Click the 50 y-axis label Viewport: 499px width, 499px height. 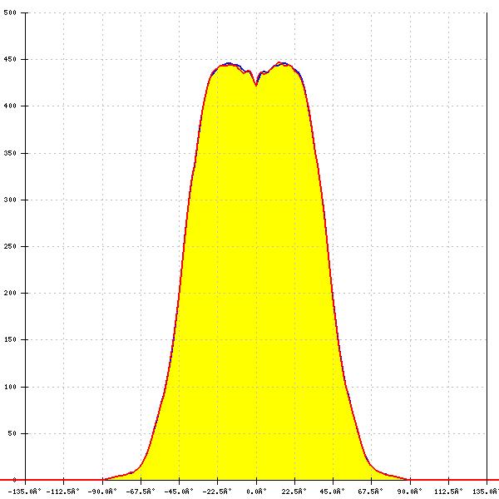coord(12,433)
